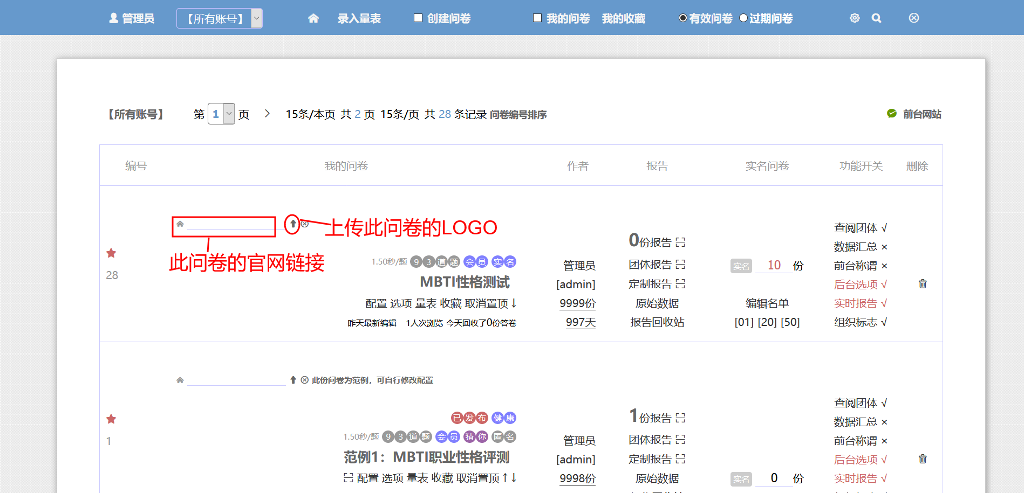Click expand icon beside 团体报告 for MBTI性格测试
Screen dimensions: 1024x493
pos(680,265)
